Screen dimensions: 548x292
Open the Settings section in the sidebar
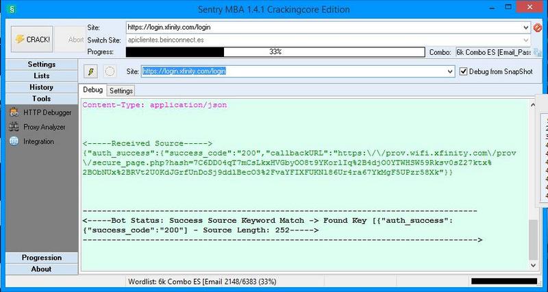coord(42,64)
